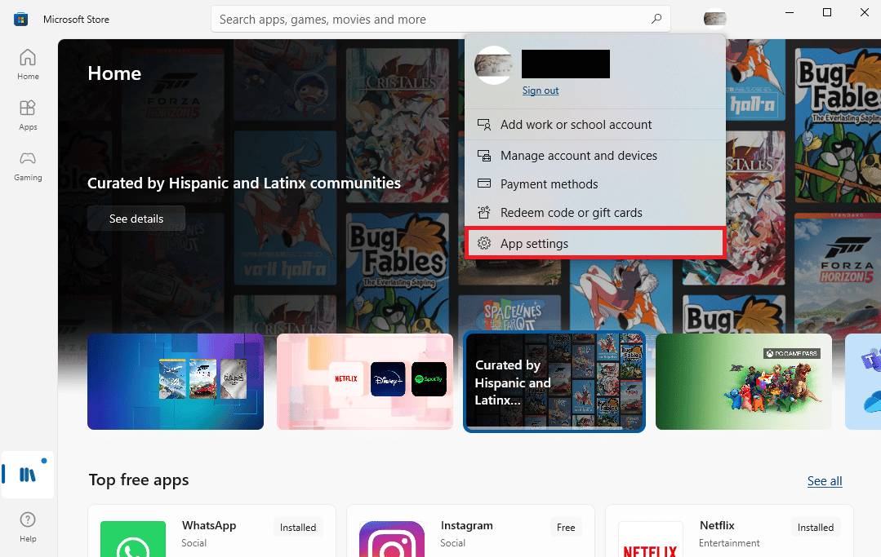Click the Instagram app title
This screenshot has height=557, width=881.
(x=467, y=525)
